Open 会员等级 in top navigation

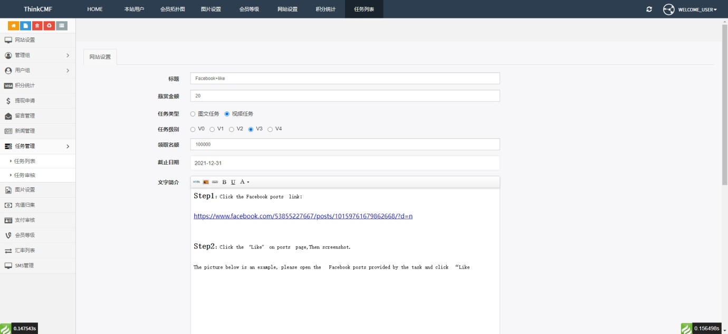coord(249,9)
